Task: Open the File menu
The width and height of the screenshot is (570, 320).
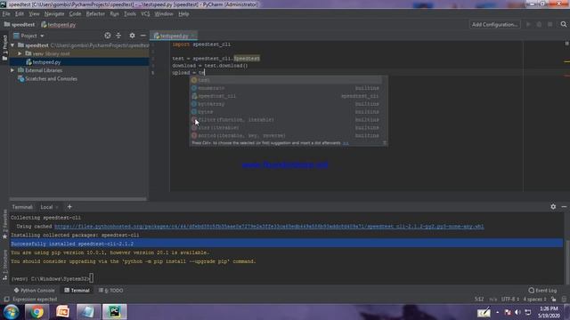Action: 6,14
